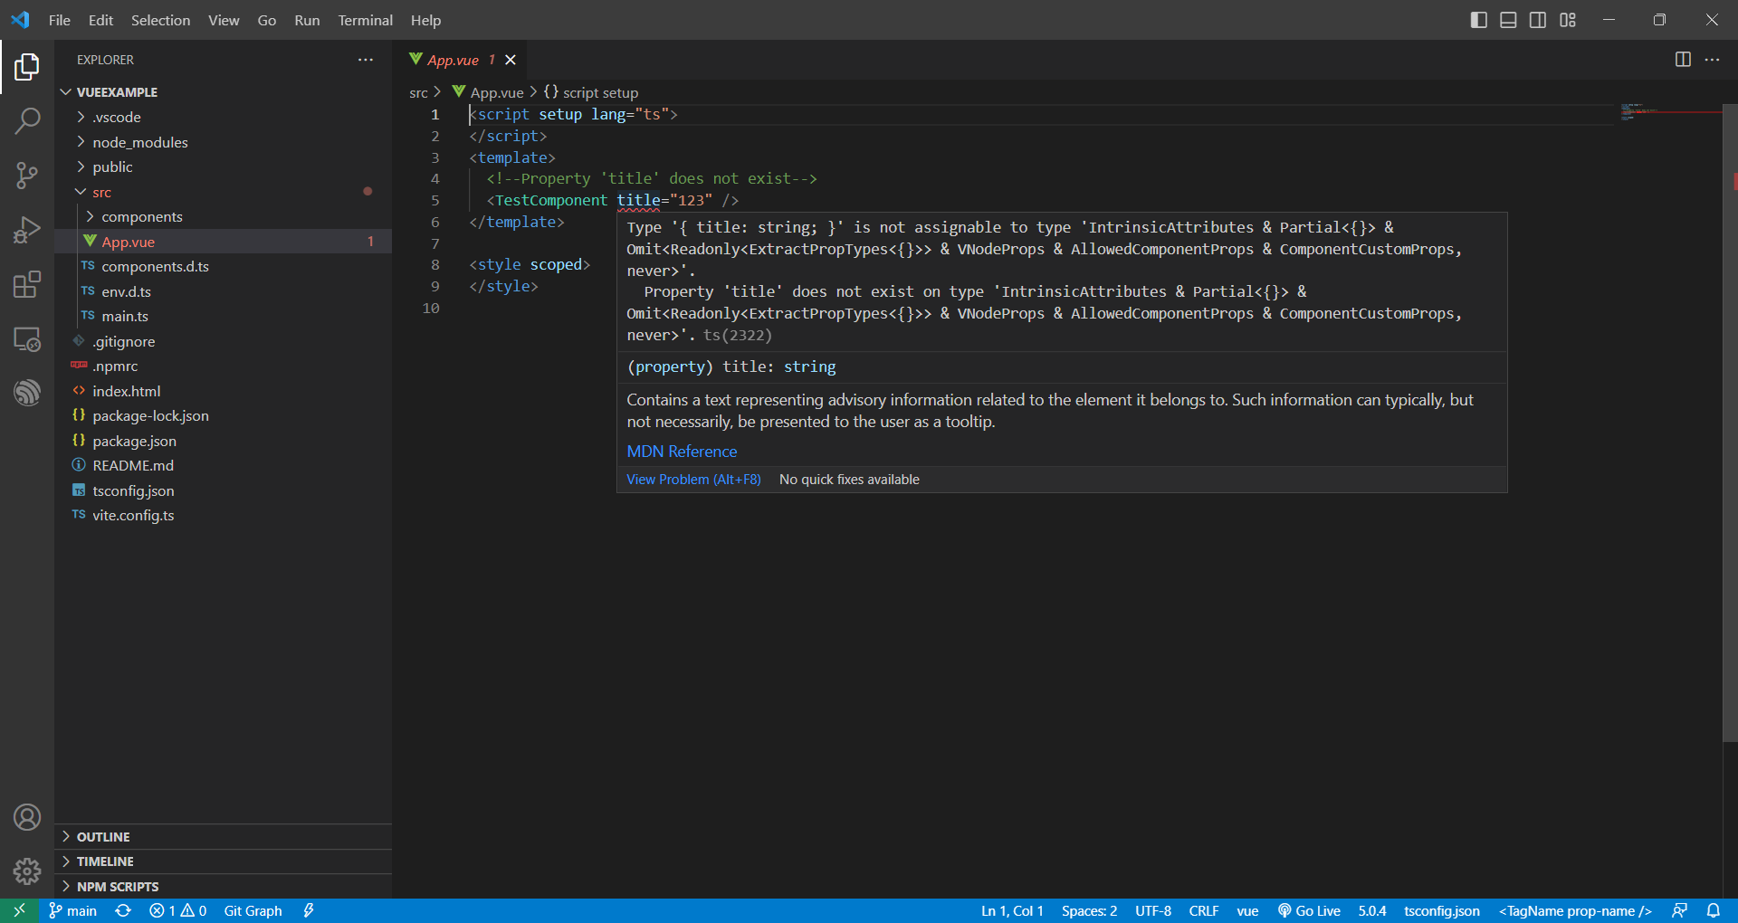
Task: Click the main branch indicator
Action: pyautogui.click(x=73, y=910)
